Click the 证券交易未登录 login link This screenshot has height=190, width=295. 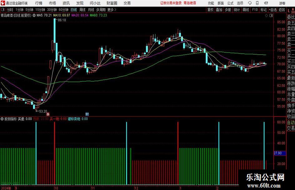tap(171, 3)
